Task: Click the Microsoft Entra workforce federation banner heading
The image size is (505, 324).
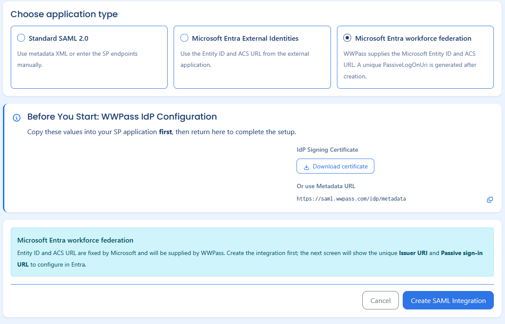Action: tap(75, 240)
